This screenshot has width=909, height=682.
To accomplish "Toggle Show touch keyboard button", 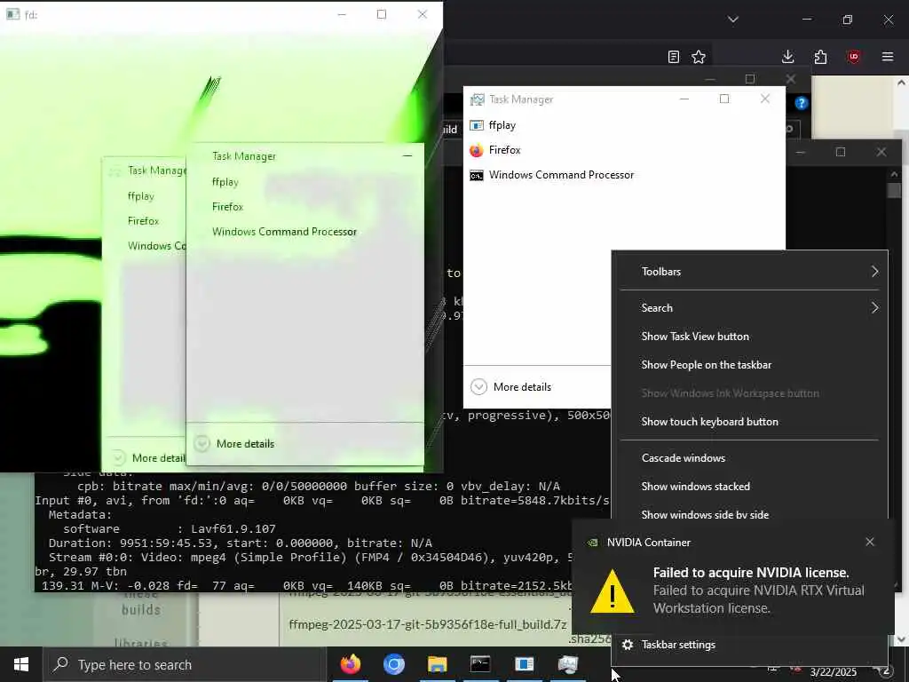I will pos(749,422).
